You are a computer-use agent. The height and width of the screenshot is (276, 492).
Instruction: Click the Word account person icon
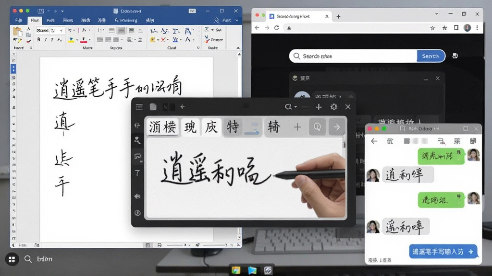(217, 21)
